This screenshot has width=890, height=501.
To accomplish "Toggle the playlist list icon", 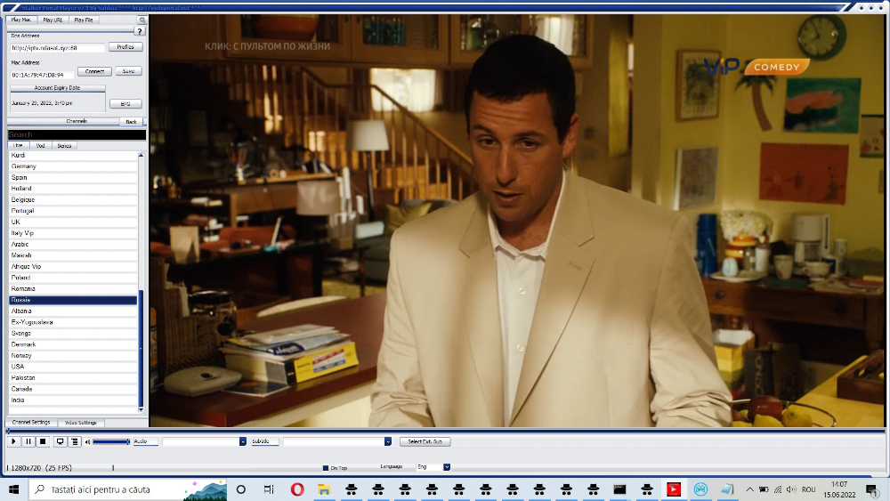I will click(75, 441).
